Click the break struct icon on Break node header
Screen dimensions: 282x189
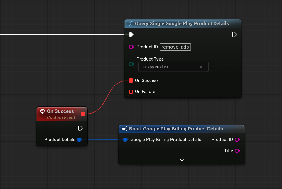(125, 129)
